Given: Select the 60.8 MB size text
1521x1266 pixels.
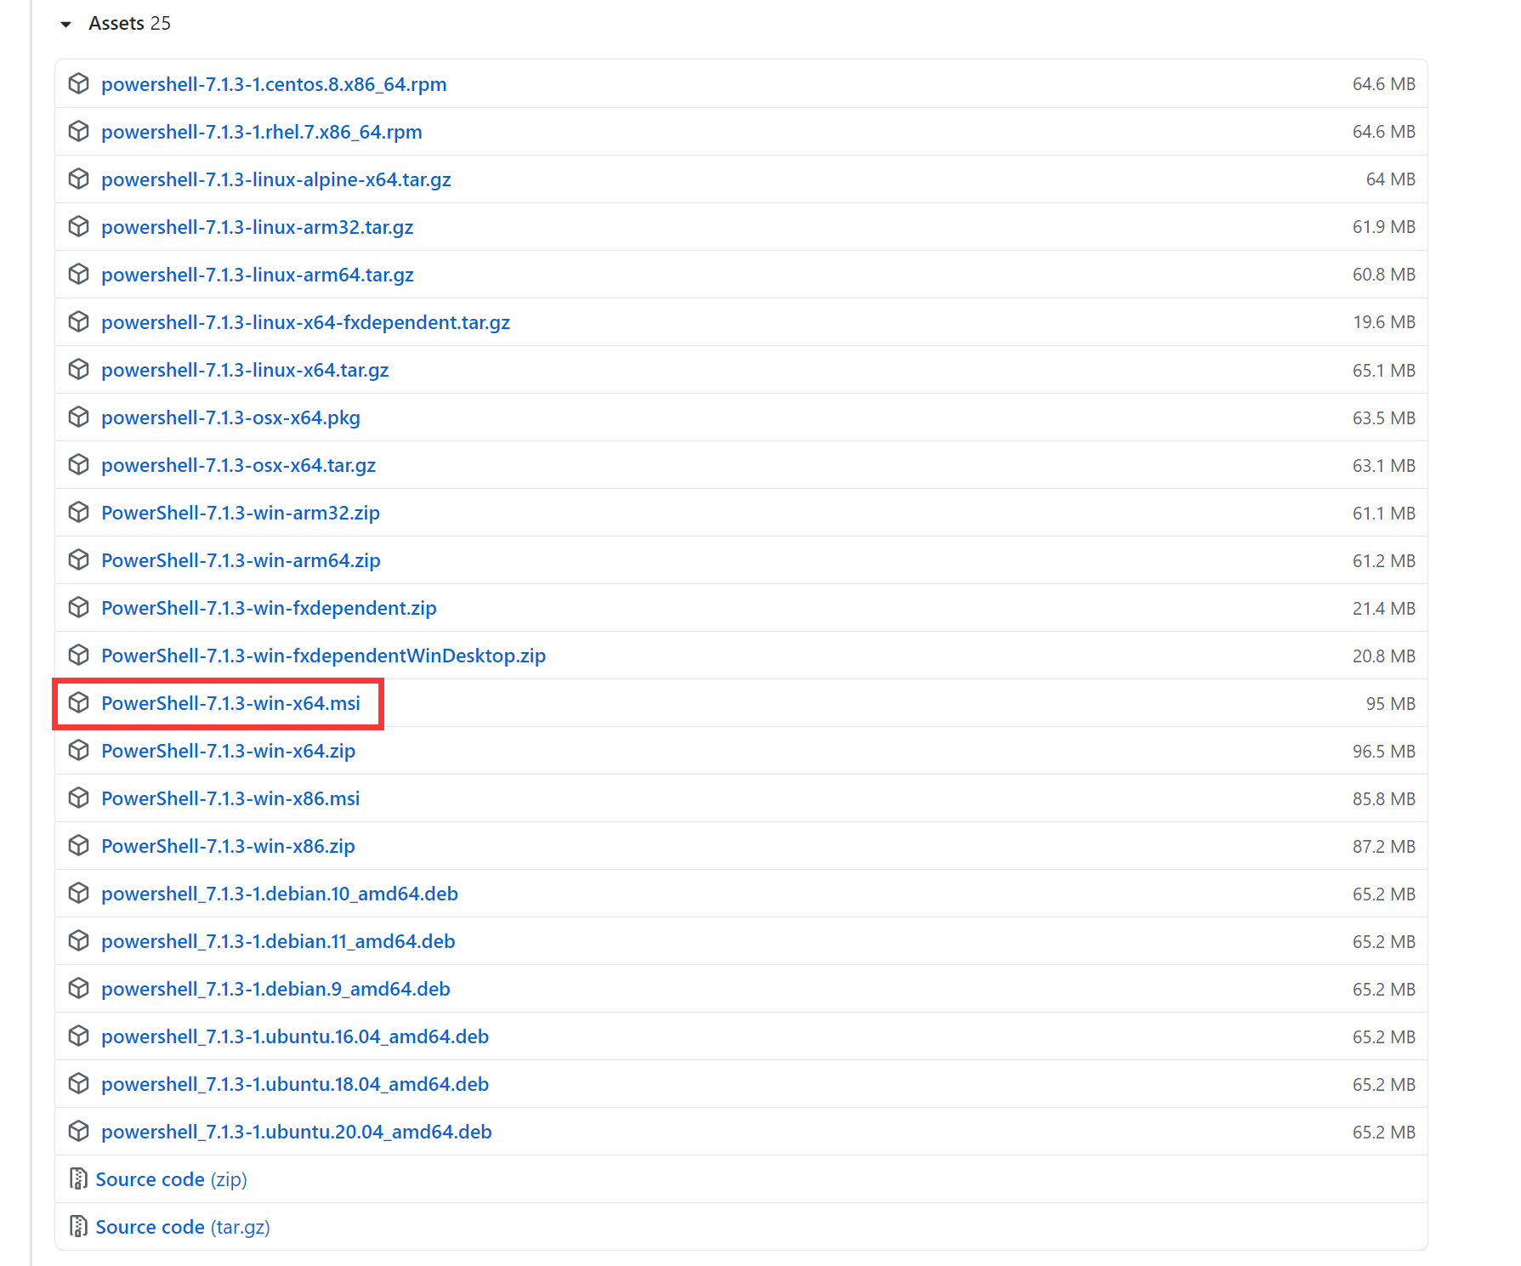Looking at the screenshot, I should pyautogui.click(x=1384, y=275).
